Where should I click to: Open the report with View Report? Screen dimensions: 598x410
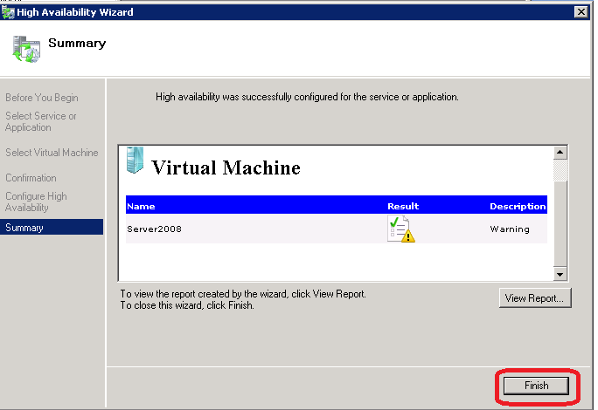(x=537, y=298)
